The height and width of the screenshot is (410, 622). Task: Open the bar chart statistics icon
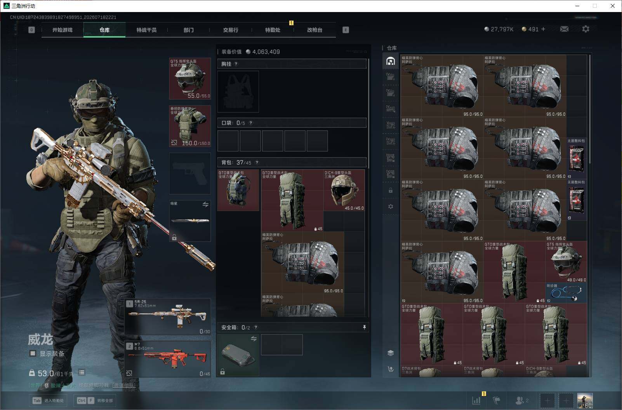[476, 400]
